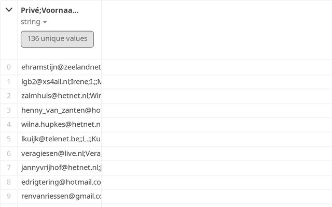Select row index 2
Viewport: 332px width, 207px height.
click(x=9, y=96)
